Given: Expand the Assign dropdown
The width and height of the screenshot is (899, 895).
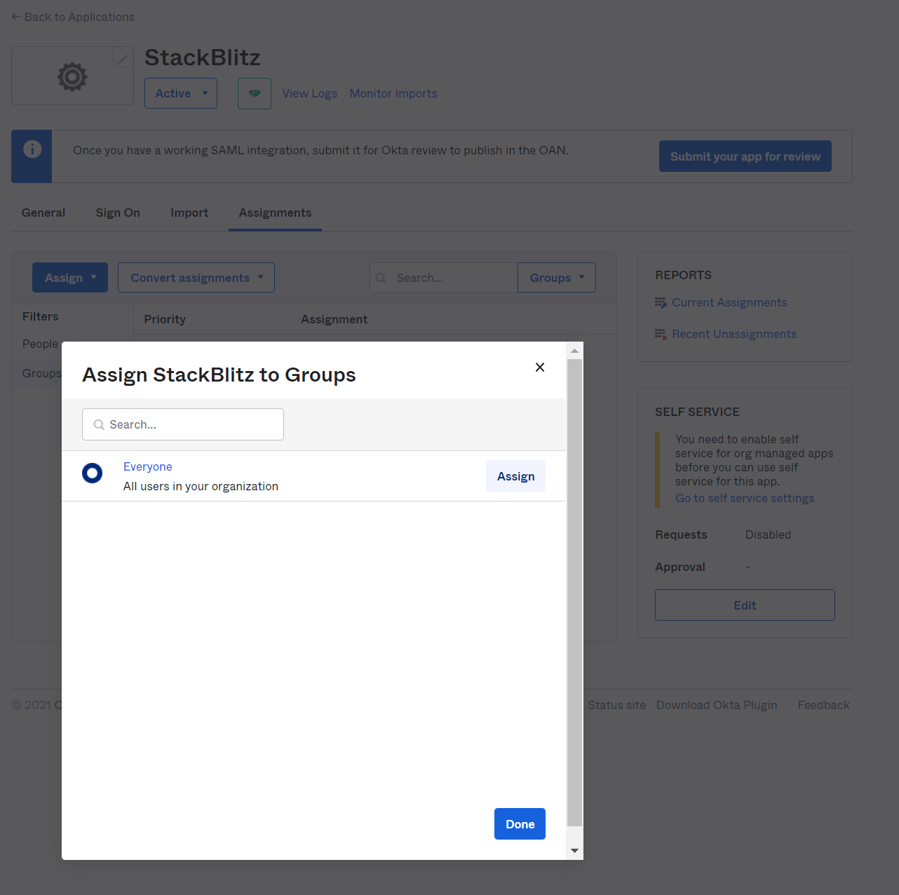Looking at the screenshot, I should pyautogui.click(x=69, y=277).
